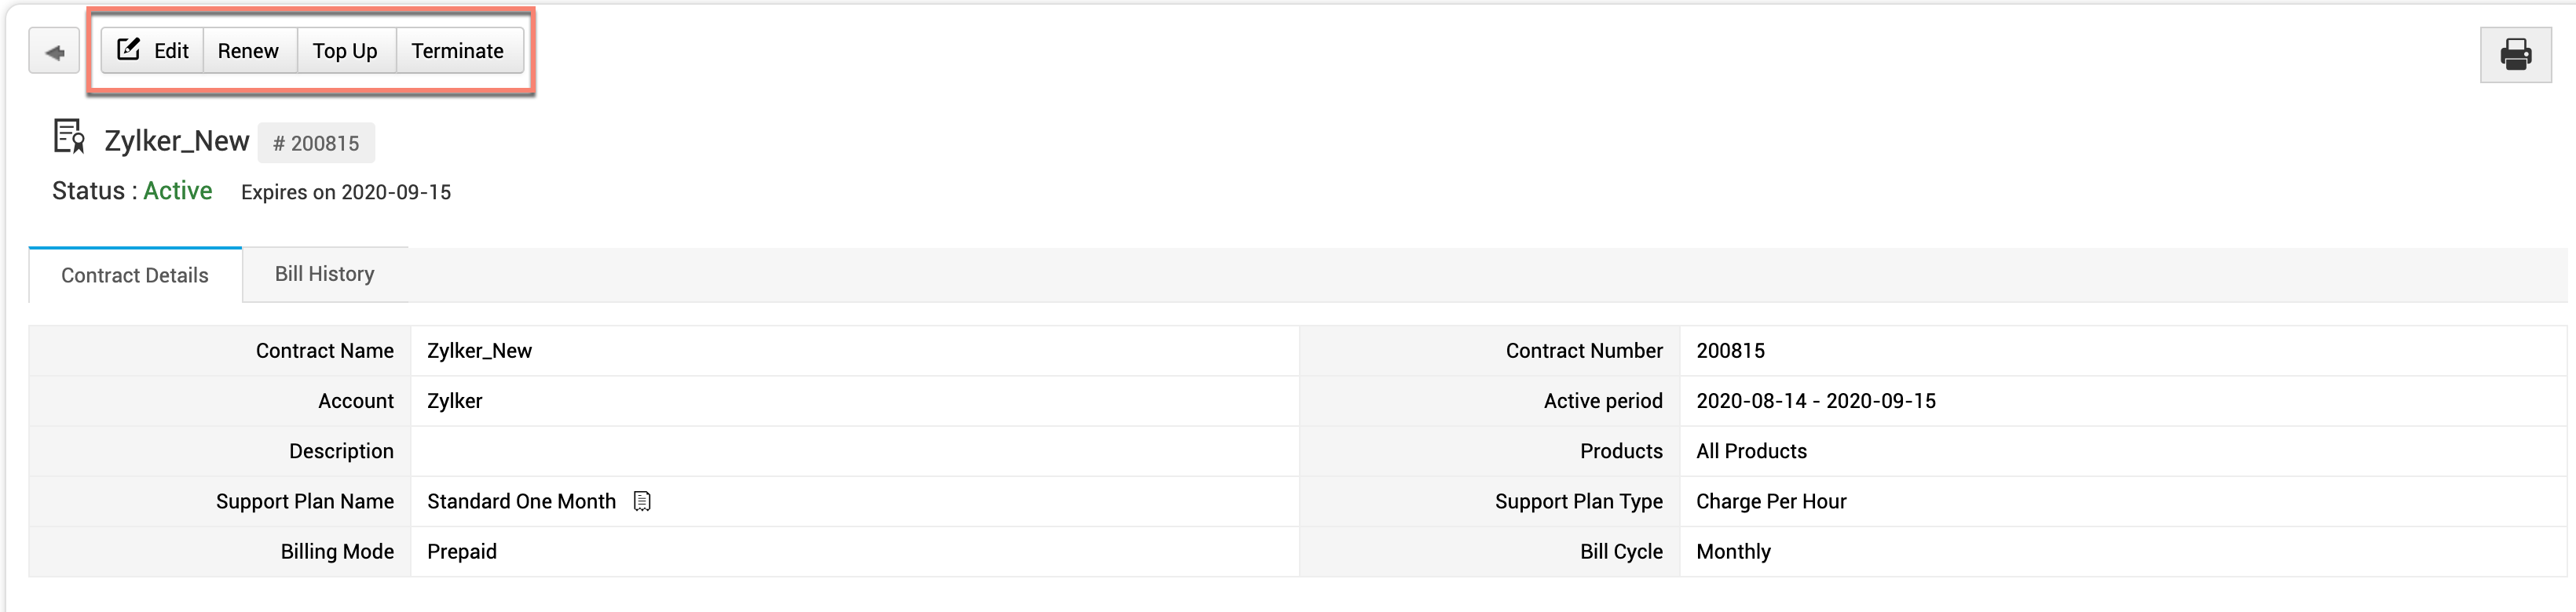Click the Active period date range
Image resolution: width=2576 pixels, height=612 pixels.
pos(1815,402)
